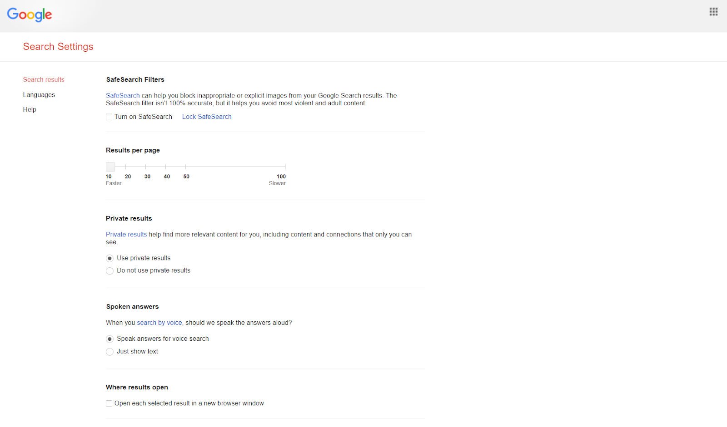Switch to the Languages section
This screenshot has width=727, height=427.
[x=39, y=95]
